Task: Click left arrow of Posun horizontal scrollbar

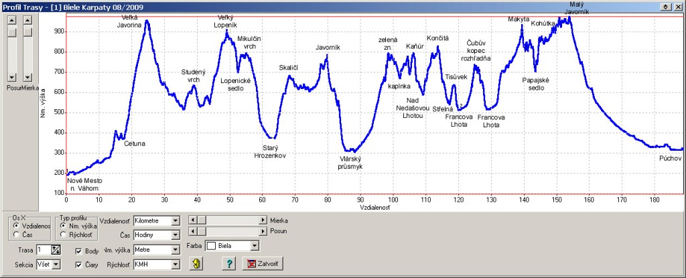Action: pos(192,231)
